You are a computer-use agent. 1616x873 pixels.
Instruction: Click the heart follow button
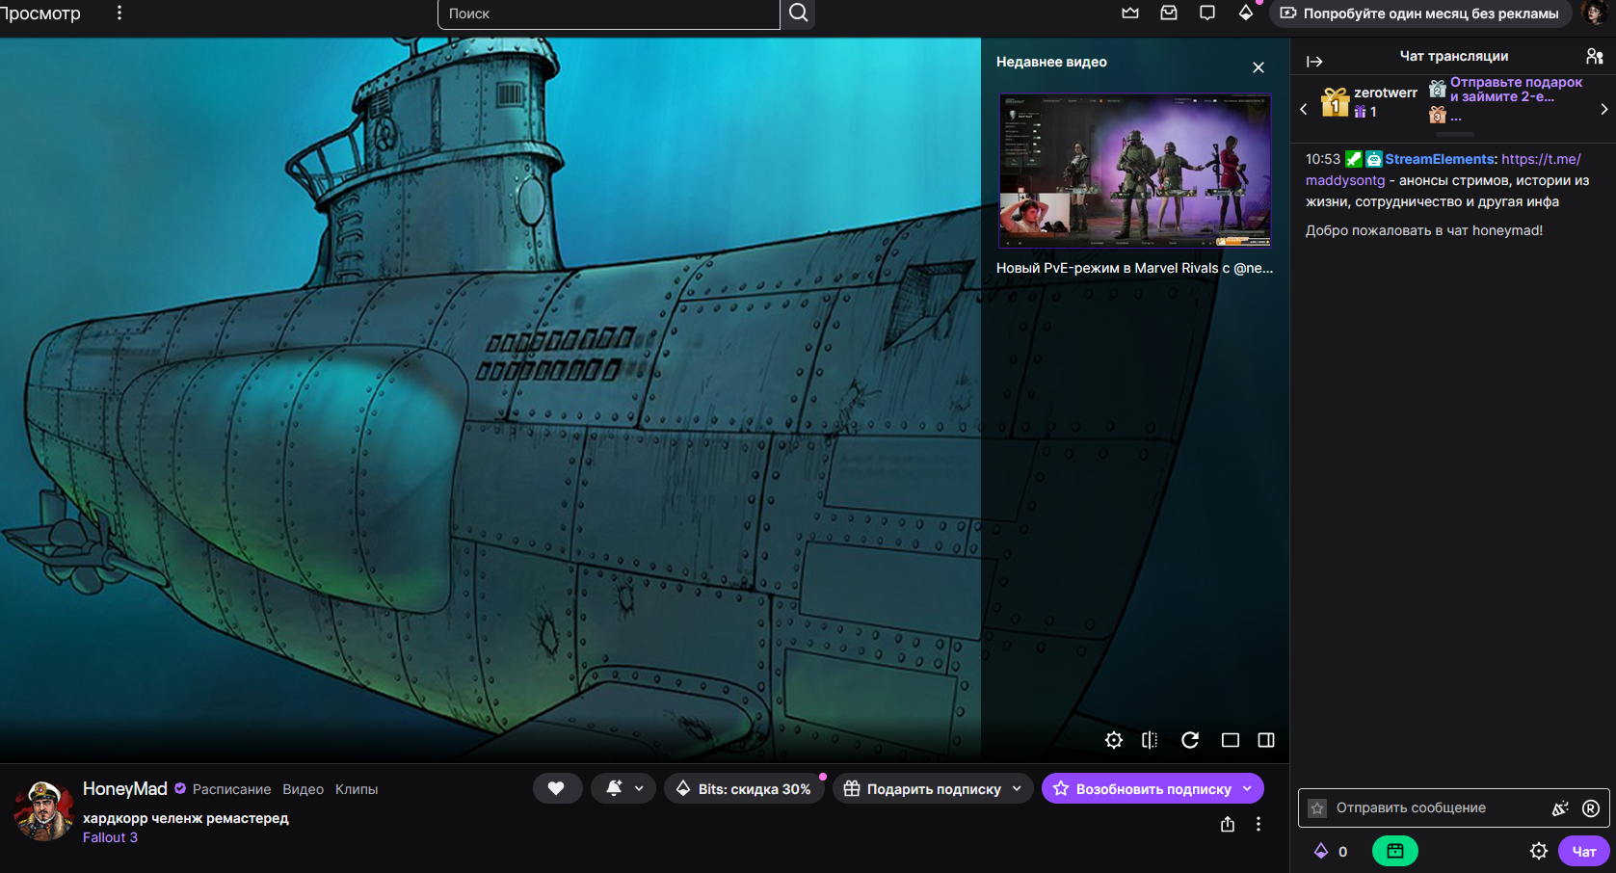tap(556, 788)
